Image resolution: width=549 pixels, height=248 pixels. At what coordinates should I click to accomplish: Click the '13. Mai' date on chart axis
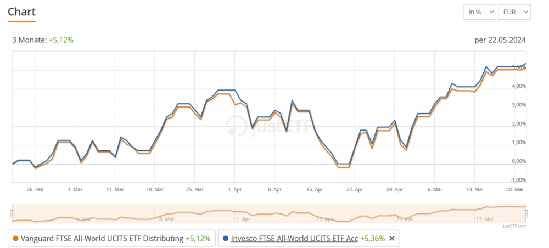475,189
